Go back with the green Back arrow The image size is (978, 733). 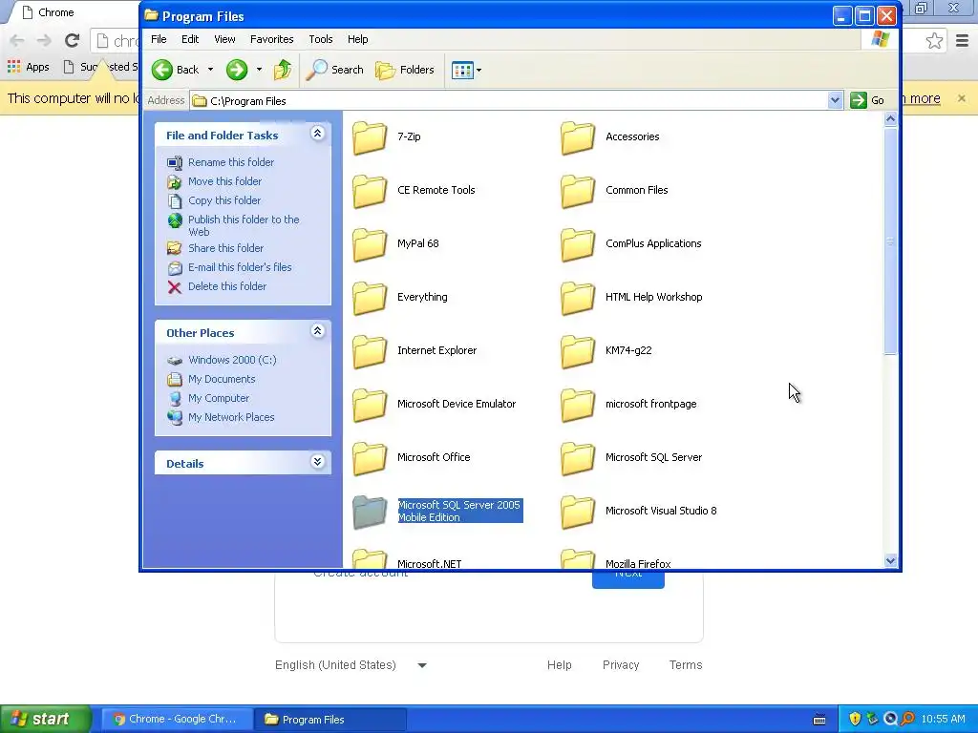click(x=162, y=70)
